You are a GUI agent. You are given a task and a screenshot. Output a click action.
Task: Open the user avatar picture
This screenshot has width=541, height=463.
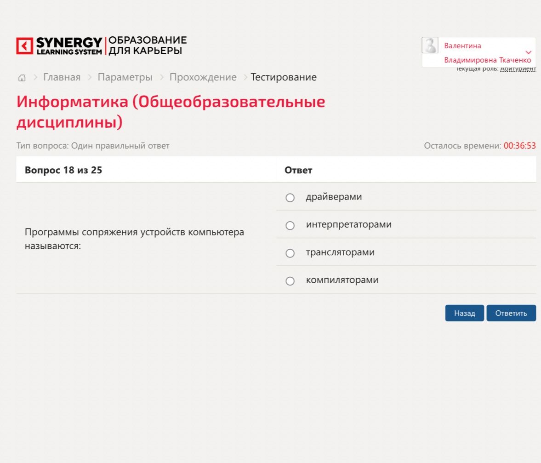pos(430,45)
